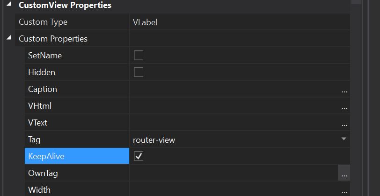Click the VHtml value field
Screen dimensions: 380x196
pyautogui.click(x=234, y=106)
